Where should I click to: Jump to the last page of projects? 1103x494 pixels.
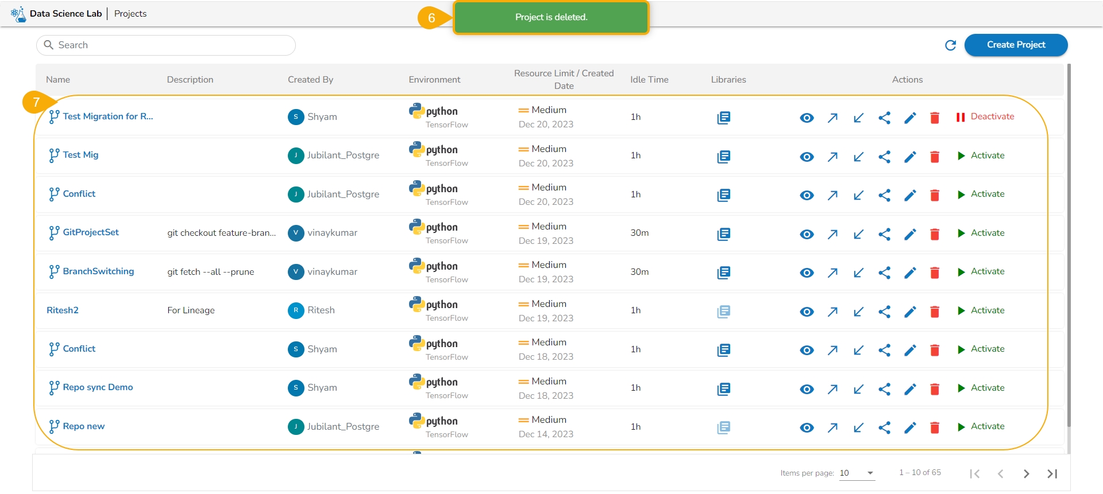point(1052,473)
